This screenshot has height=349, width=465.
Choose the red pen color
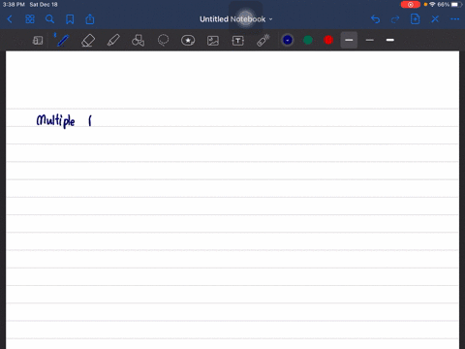click(x=328, y=40)
